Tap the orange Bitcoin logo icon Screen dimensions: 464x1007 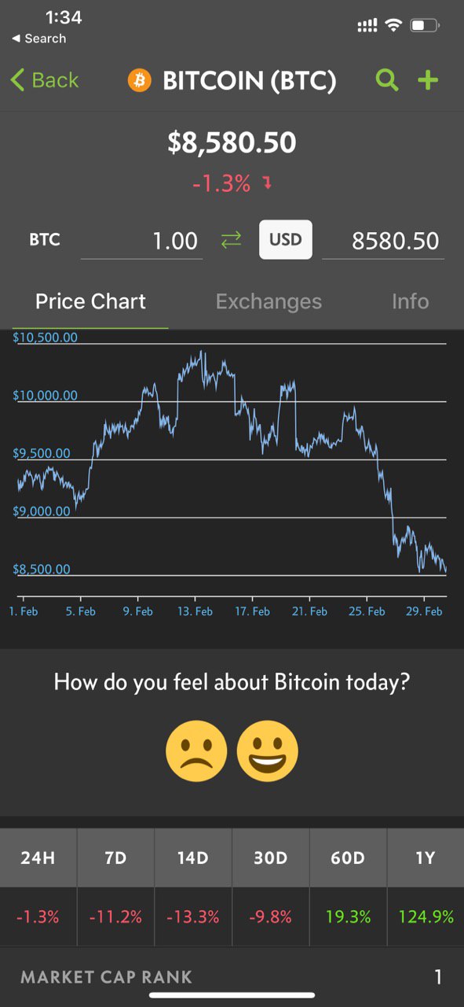(x=139, y=80)
